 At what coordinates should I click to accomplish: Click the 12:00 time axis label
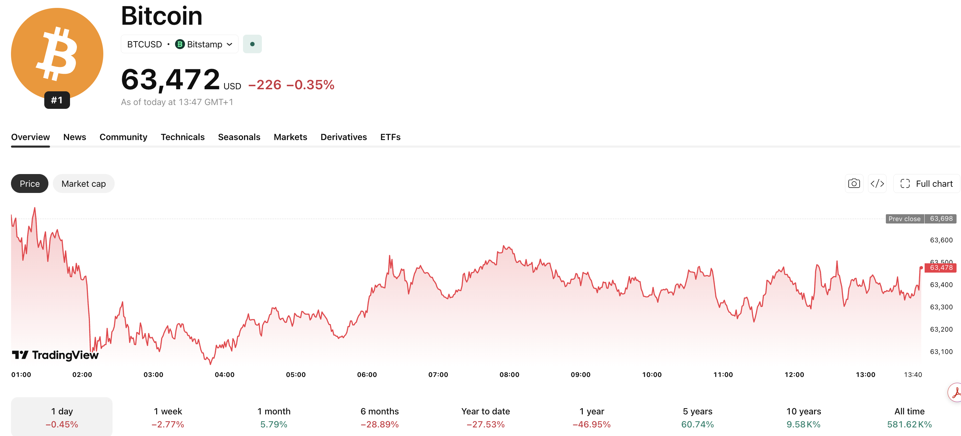(x=794, y=375)
